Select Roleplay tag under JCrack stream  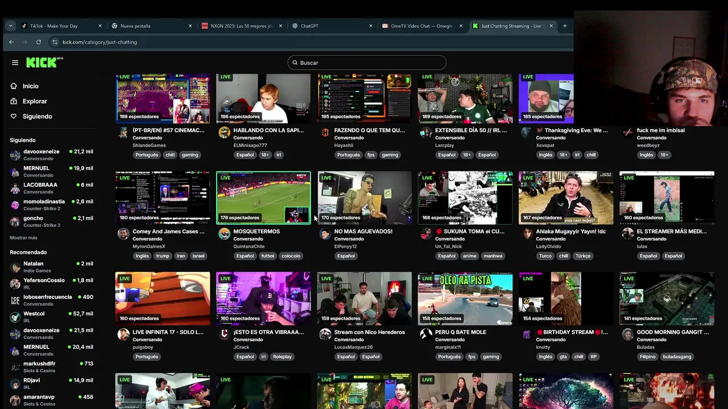point(282,357)
